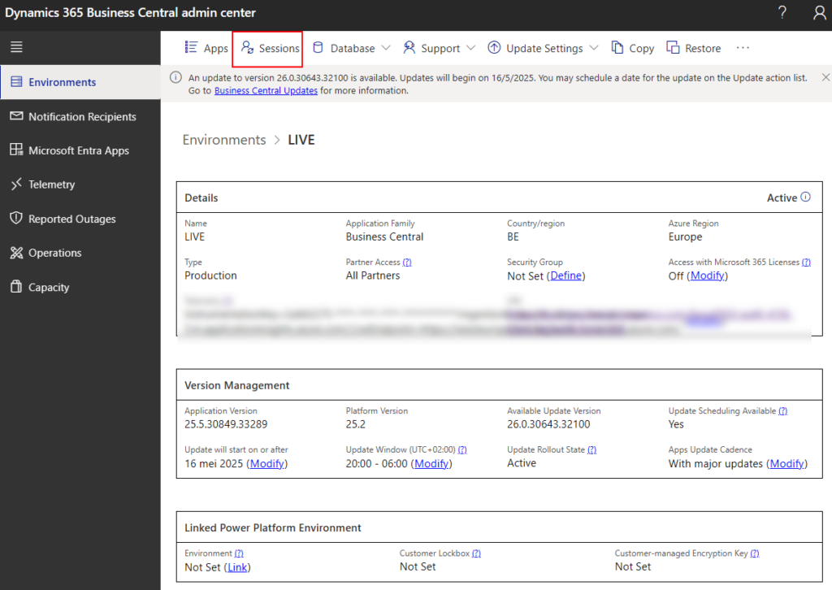
Task: Open Notification Recipients page
Action: (x=80, y=117)
